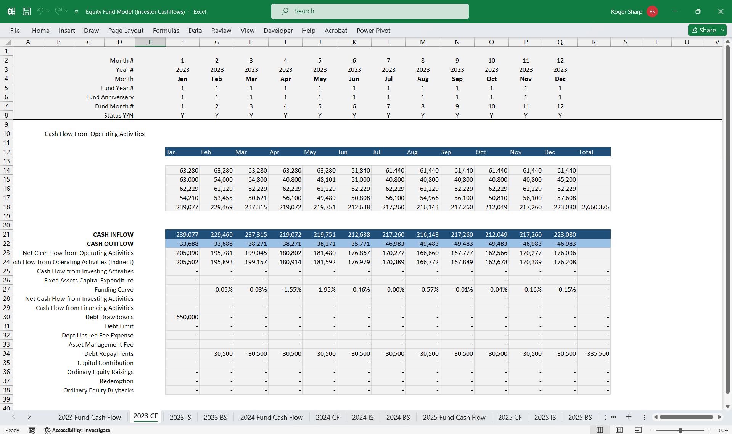Zoom out with the minus button
Viewport: 732px width, 434px height.
(652, 430)
